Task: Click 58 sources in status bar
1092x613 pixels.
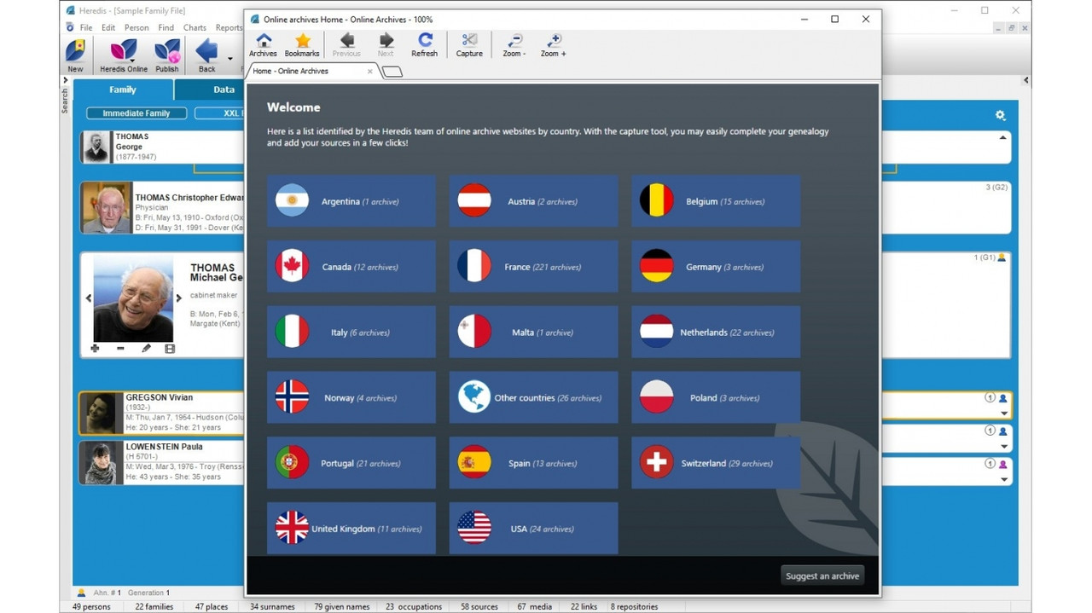Action: (x=479, y=607)
